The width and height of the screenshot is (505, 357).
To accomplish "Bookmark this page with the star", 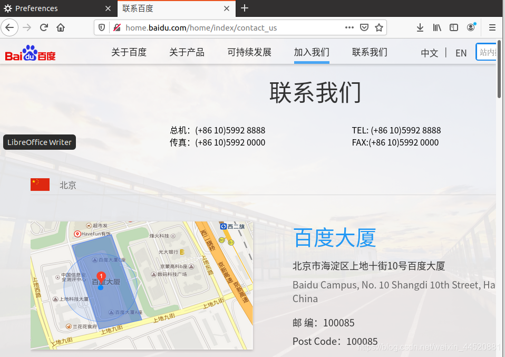I will [x=379, y=28].
